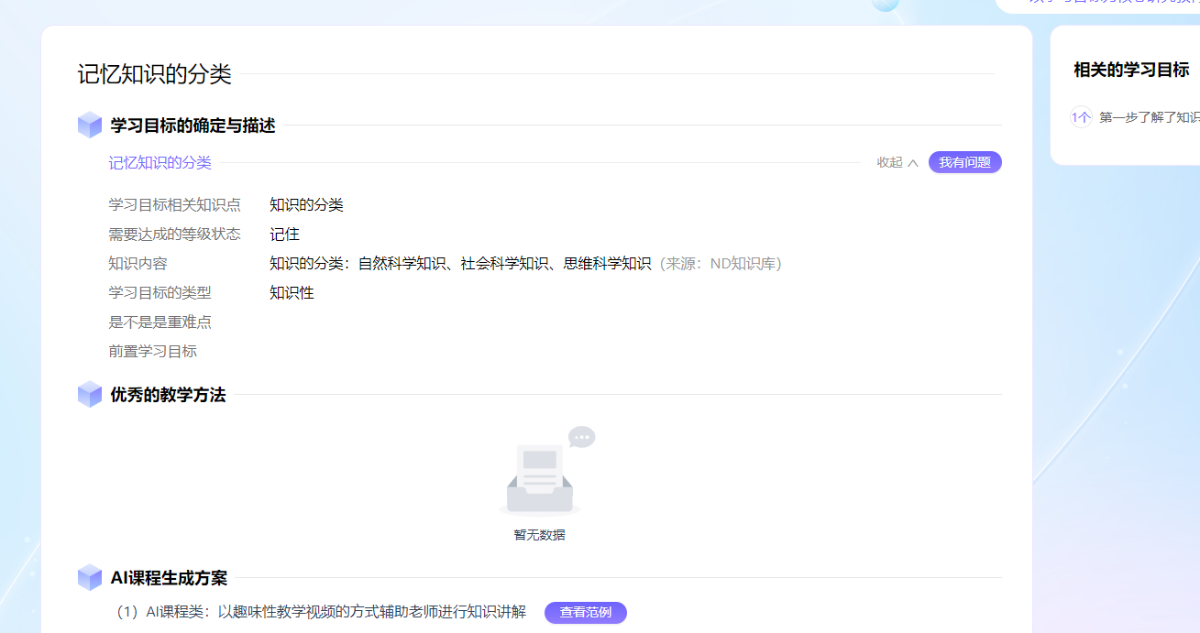Click the value 记住

tap(284, 235)
